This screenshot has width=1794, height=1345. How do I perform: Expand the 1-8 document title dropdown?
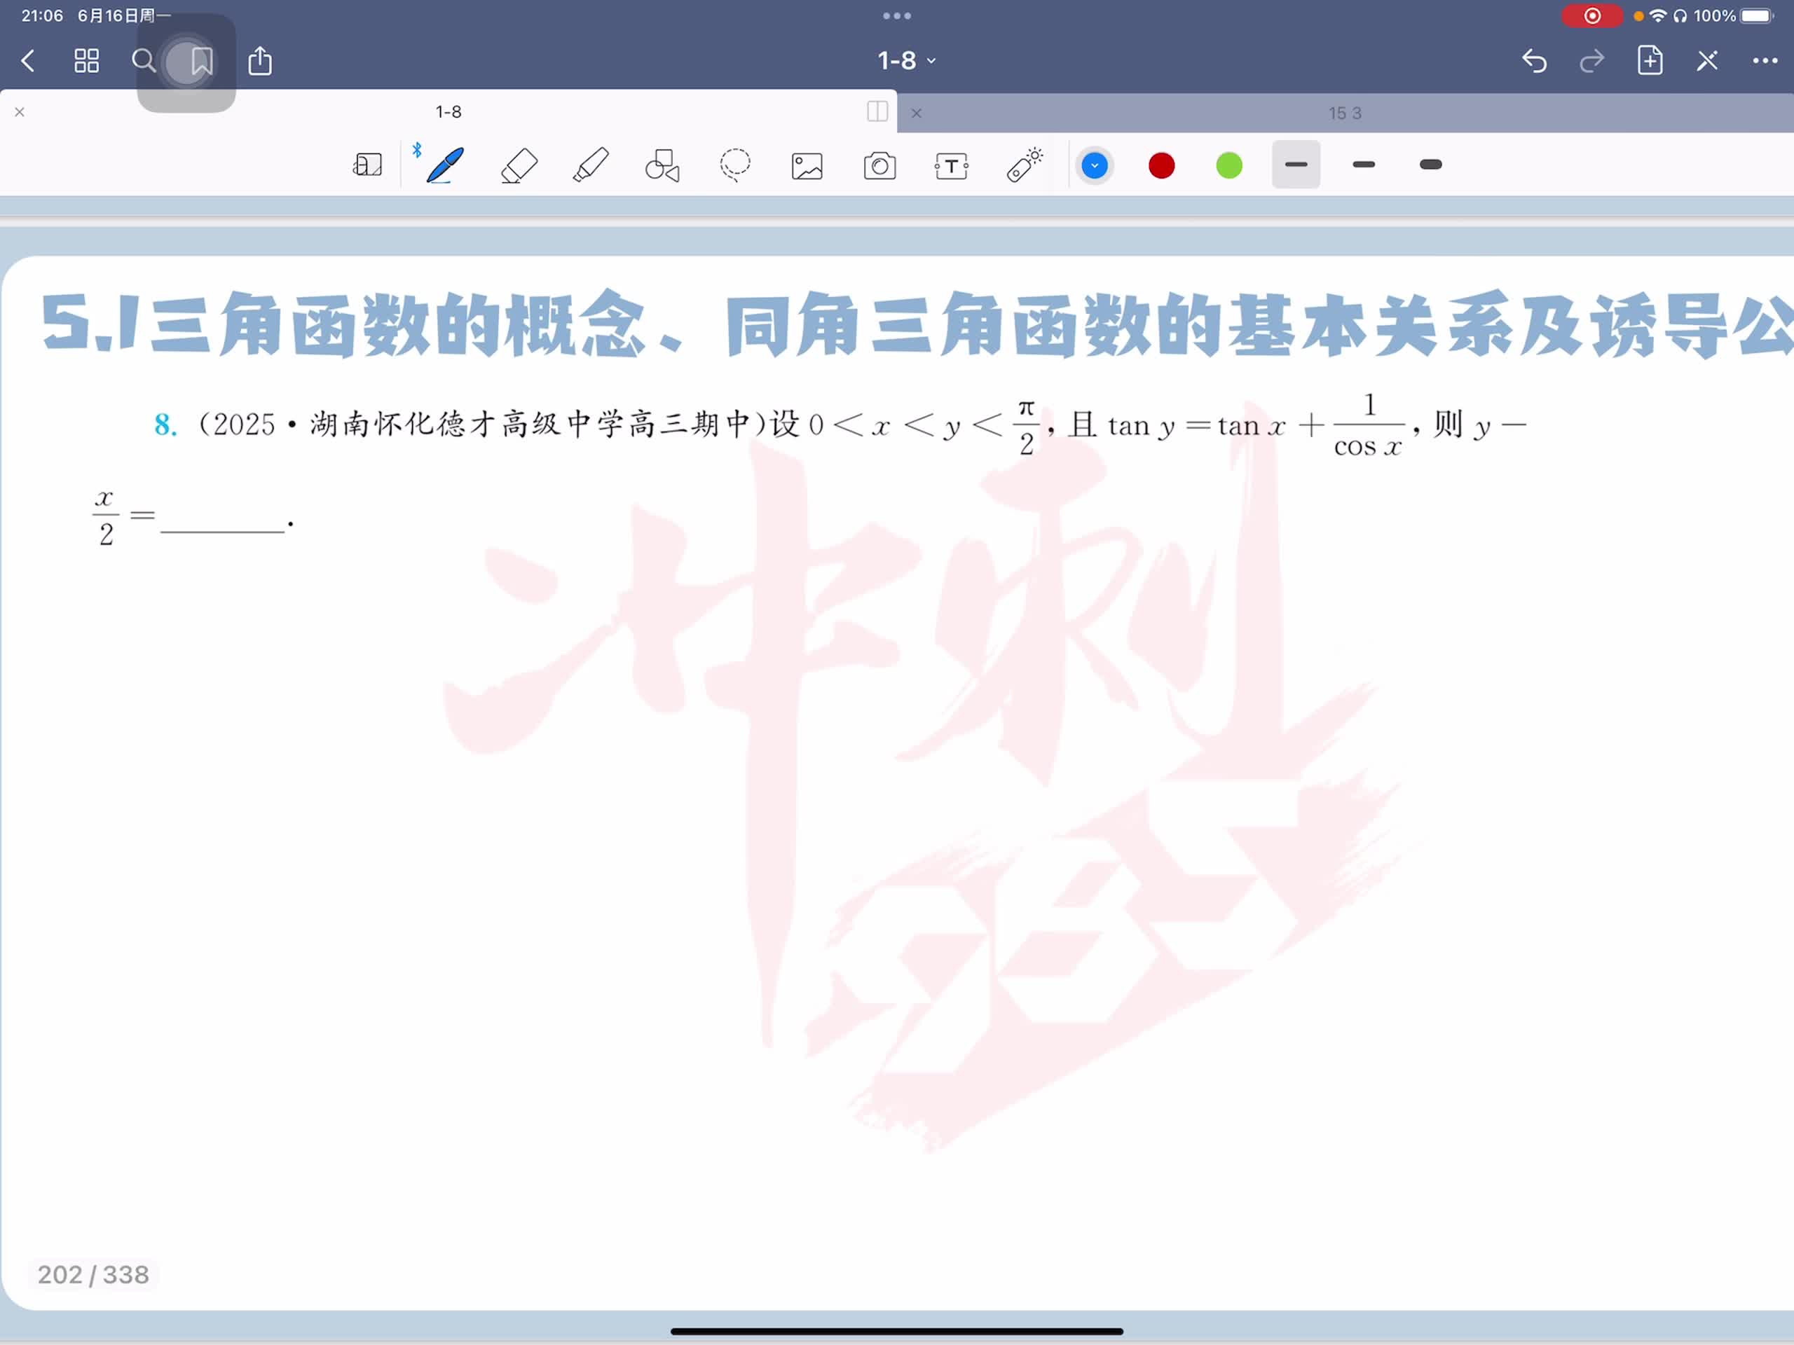point(906,61)
